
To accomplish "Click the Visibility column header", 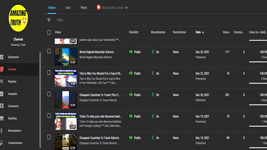I will (133, 32).
